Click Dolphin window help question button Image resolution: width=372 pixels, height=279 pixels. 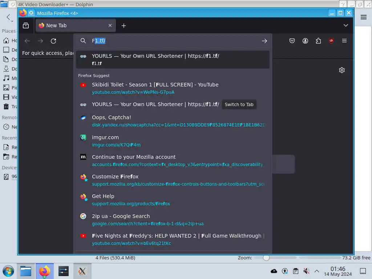pos(343,4)
